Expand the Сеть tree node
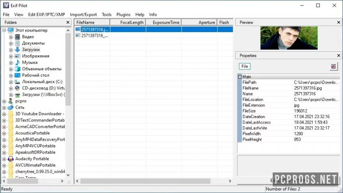Screen dimensions: 343x193 click(4, 107)
